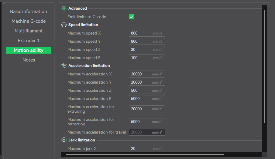Click the Maximum speed X field
Screen dimensions: 275x159
click(x=147, y=33)
